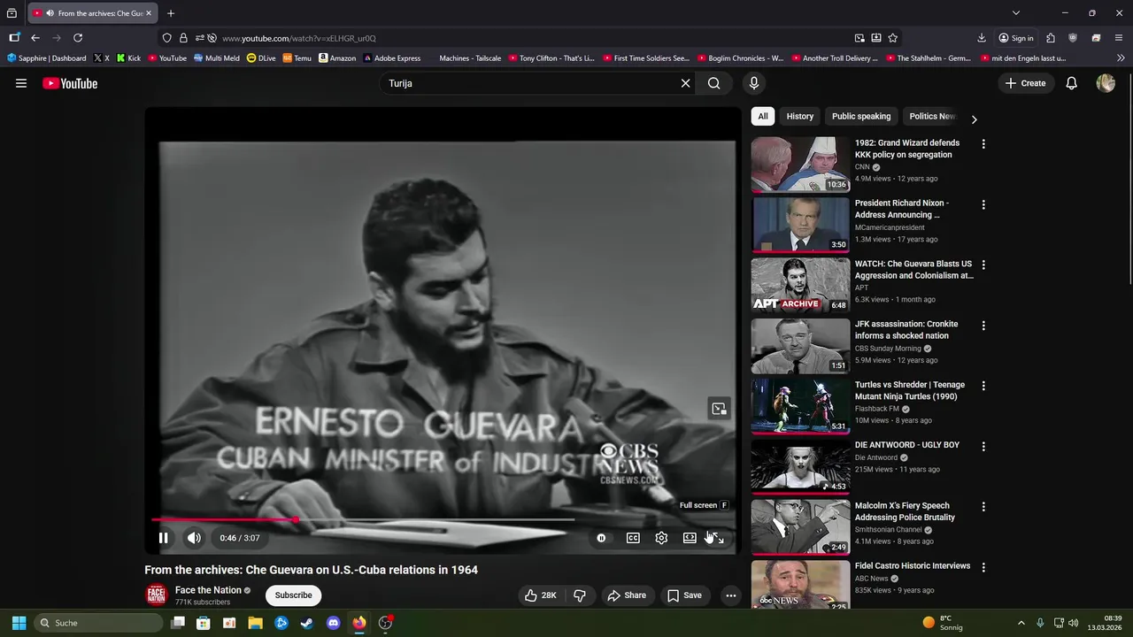Subscribe to Face the Nation

coord(293,595)
